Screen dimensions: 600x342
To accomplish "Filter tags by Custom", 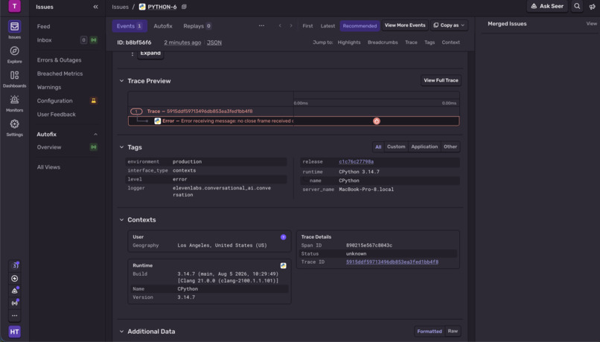I will coord(396,146).
